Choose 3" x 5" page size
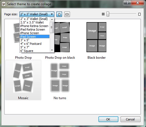This screenshot has height=127, width=146. (x=34, y=40)
